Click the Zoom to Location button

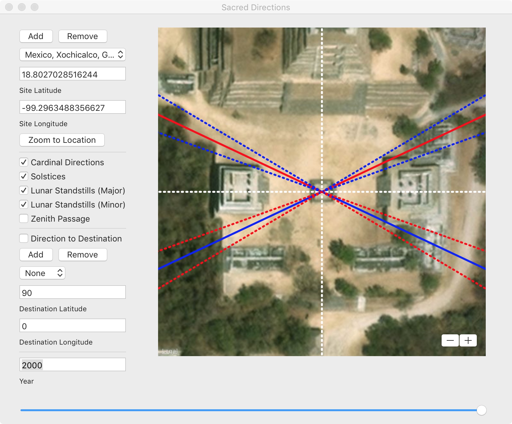pyautogui.click(x=62, y=140)
